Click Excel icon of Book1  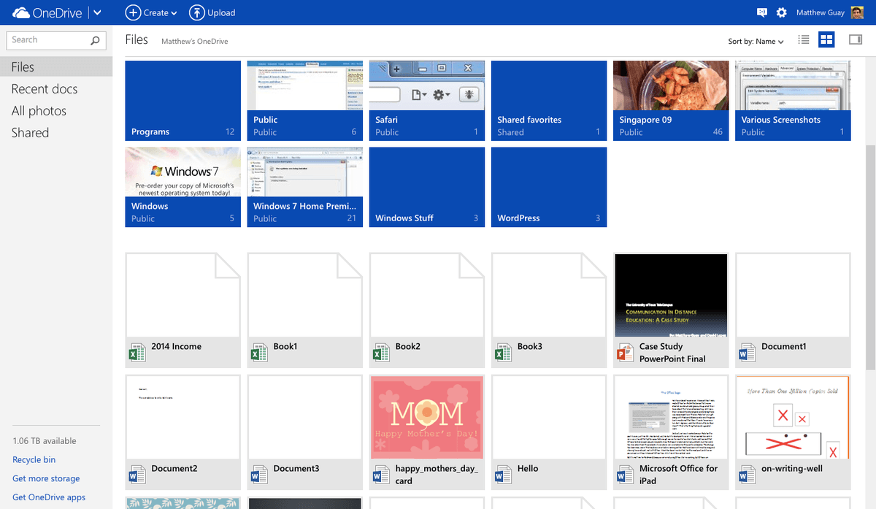pos(258,353)
